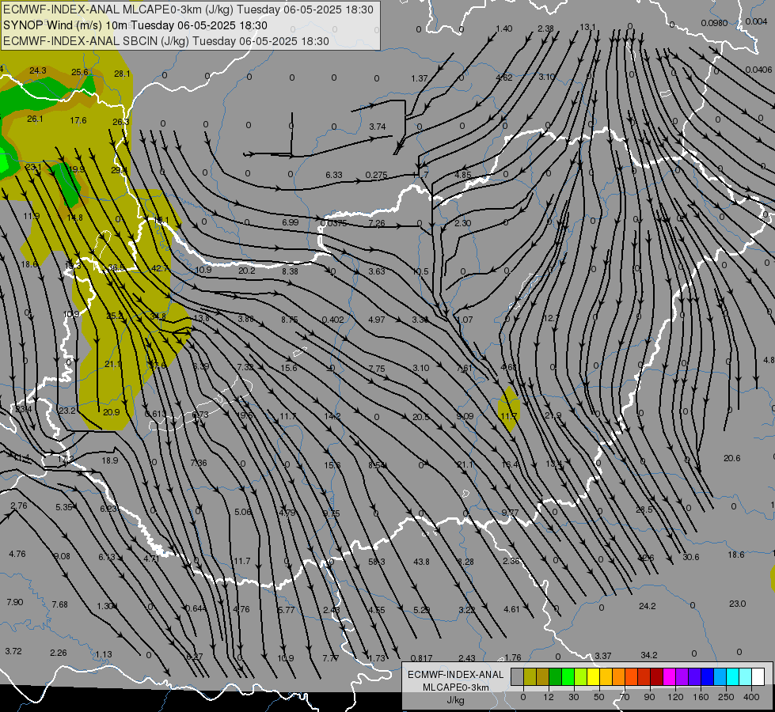The height and width of the screenshot is (712, 775).
Task: Click the legend tick label '160'
Action: [701, 697]
